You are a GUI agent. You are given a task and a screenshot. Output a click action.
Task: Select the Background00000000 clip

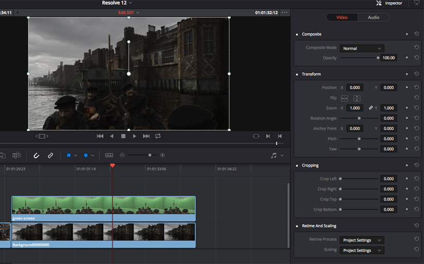point(104,235)
